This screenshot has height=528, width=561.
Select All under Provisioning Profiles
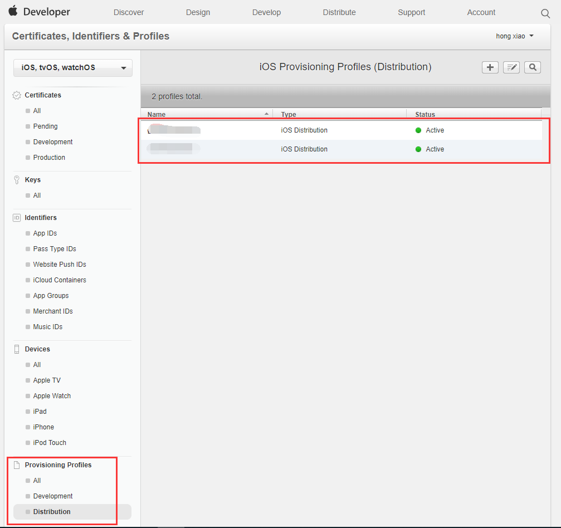tap(37, 481)
